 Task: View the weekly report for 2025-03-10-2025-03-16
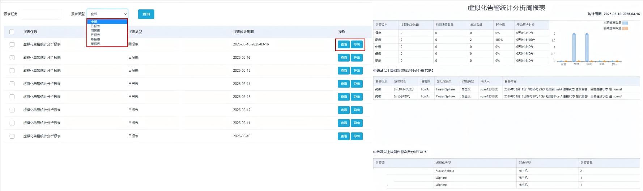coord(344,44)
